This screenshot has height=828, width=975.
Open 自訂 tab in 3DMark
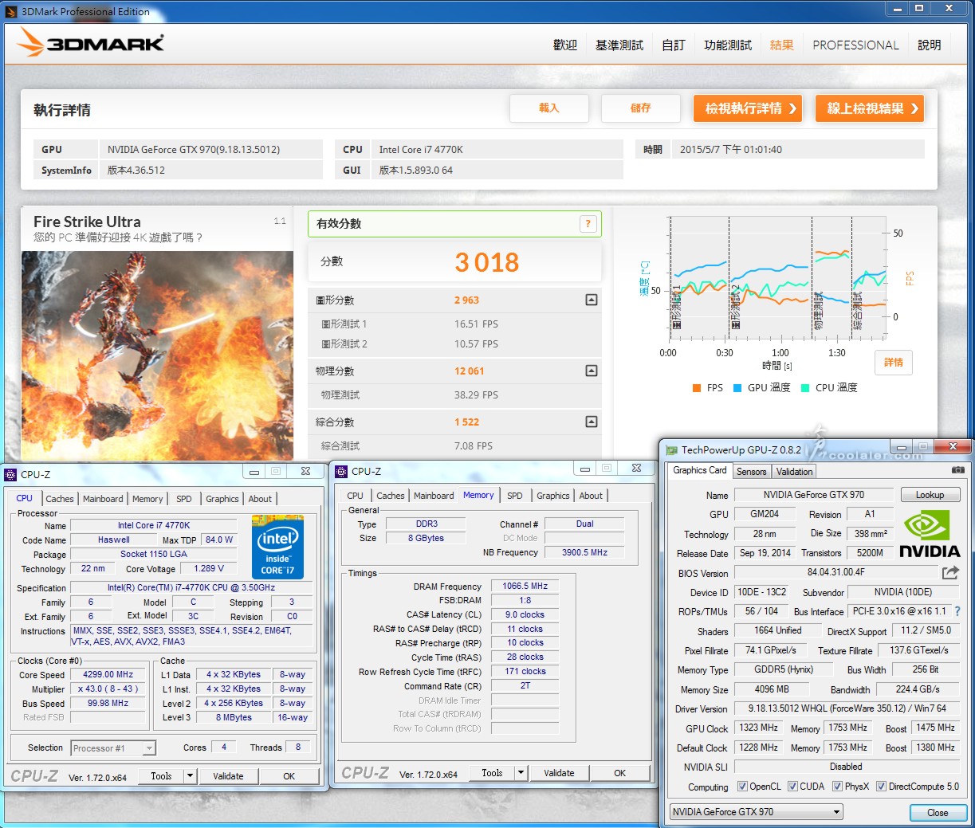point(674,45)
